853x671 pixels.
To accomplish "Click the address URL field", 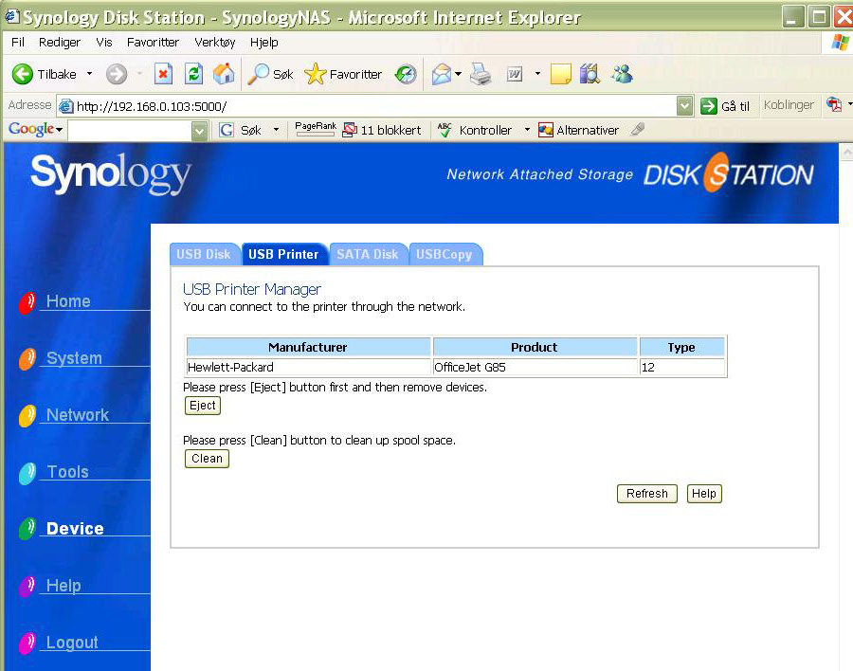I will [367, 106].
